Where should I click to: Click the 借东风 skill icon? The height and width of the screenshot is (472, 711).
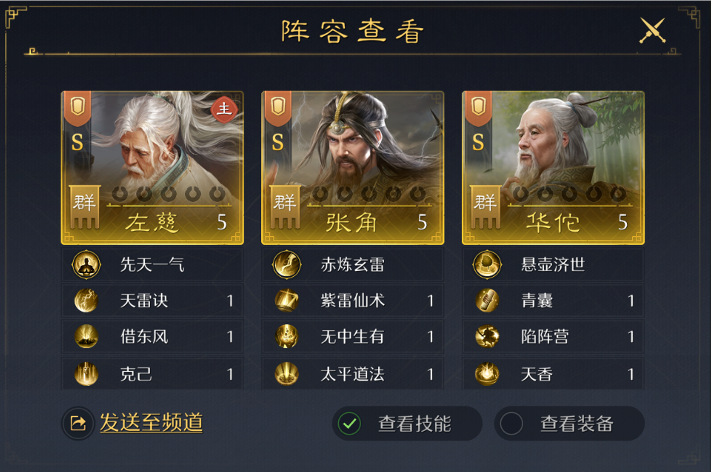point(86,337)
